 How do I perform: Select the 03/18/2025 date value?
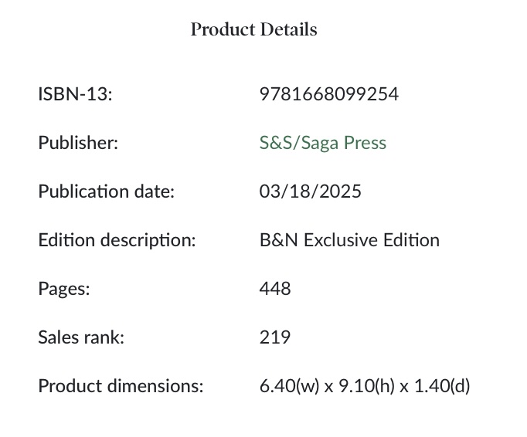click(310, 191)
